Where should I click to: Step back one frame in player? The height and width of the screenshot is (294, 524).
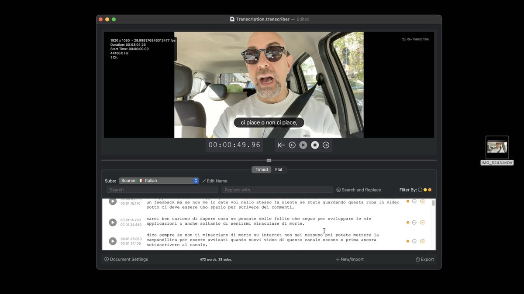click(292, 145)
